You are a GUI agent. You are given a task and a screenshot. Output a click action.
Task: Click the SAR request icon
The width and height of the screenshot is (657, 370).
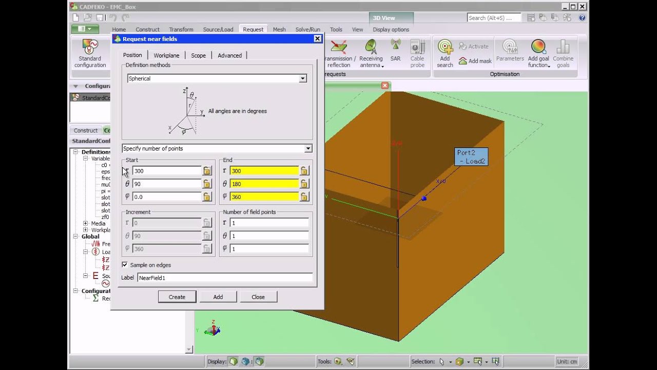point(395,50)
